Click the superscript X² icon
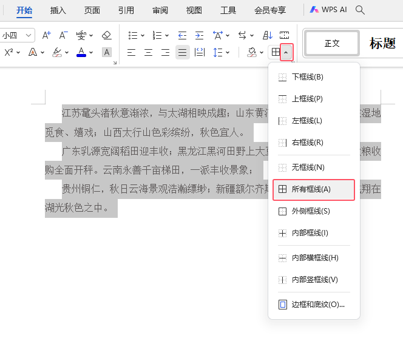This screenshot has width=403, height=341. click(x=8, y=52)
